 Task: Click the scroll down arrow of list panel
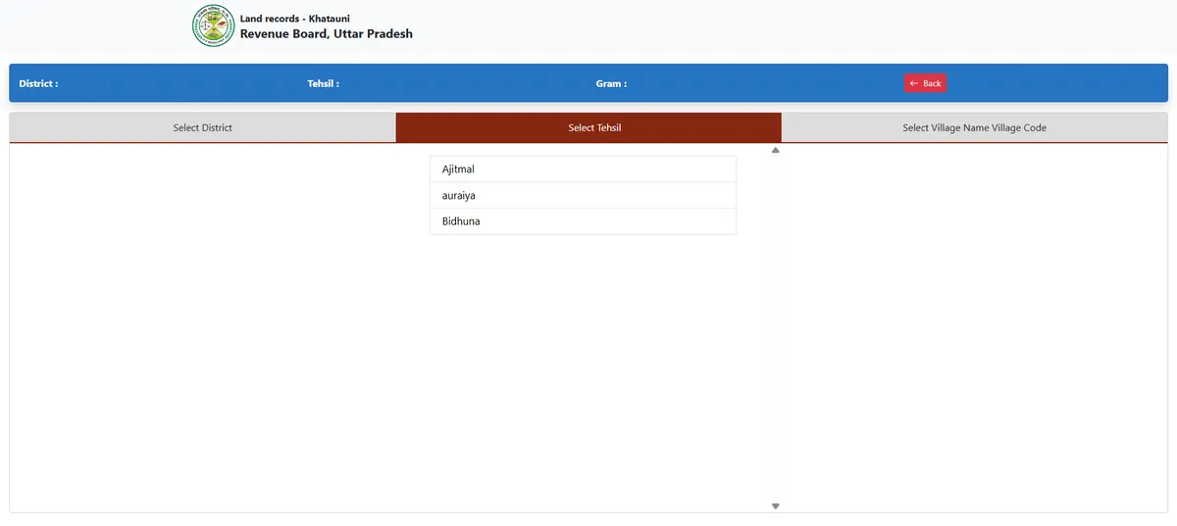[775, 505]
